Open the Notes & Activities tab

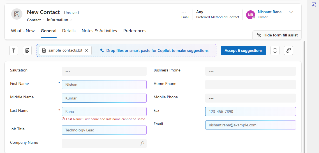(x=99, y=31)
